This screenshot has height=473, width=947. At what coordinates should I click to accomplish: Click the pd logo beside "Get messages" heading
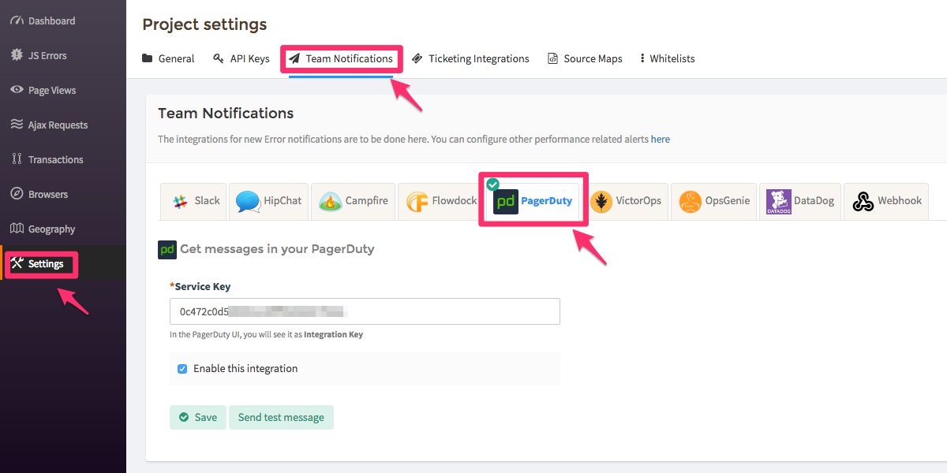pyautogui.click(x=167, y=249)
